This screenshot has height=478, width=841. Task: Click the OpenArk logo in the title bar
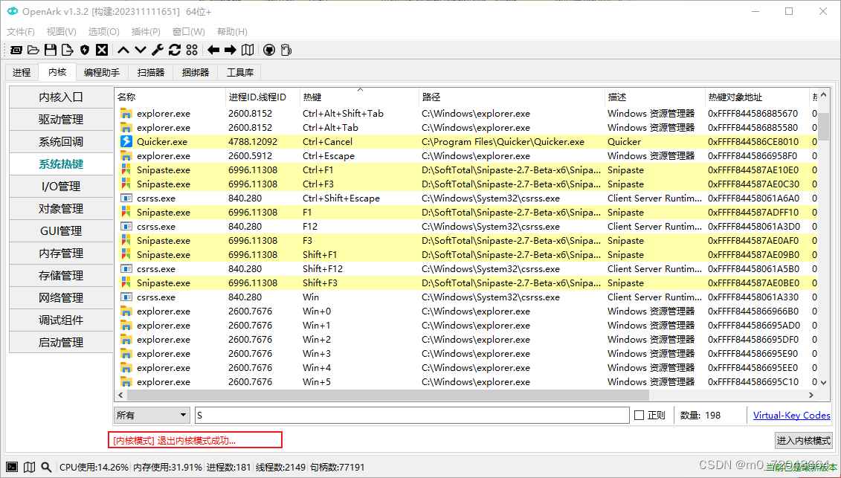click(x=12, y=11)
